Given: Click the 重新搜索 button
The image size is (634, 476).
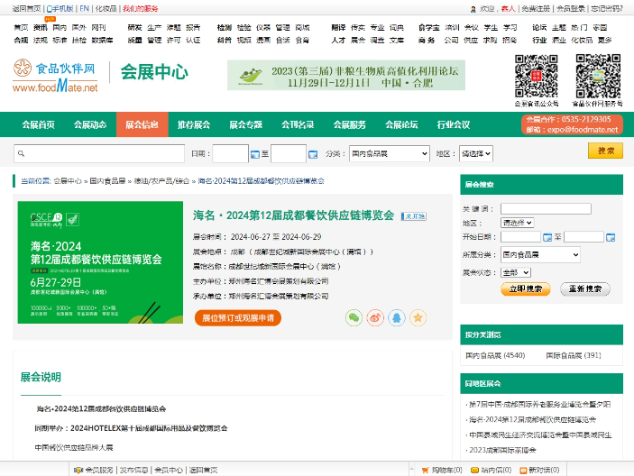Looking at the screenshot, I should 584,288.
